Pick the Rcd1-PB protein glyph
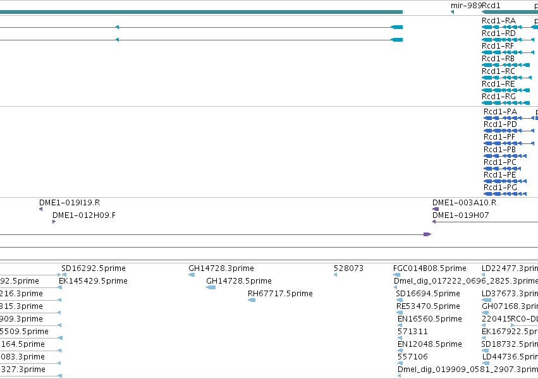This screenshot has height=379, width=538. 505,156
